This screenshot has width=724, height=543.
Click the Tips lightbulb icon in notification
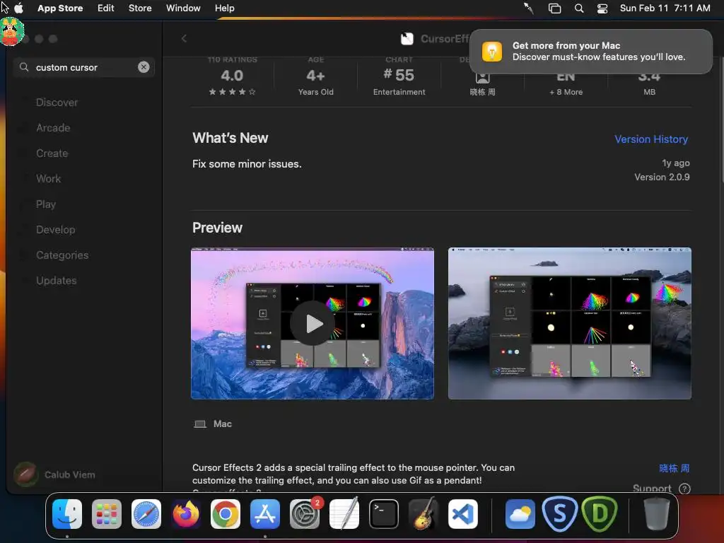492,51
